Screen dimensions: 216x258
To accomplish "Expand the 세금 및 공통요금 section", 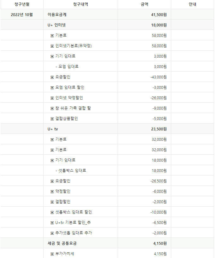I will click(x=62, y=243).
